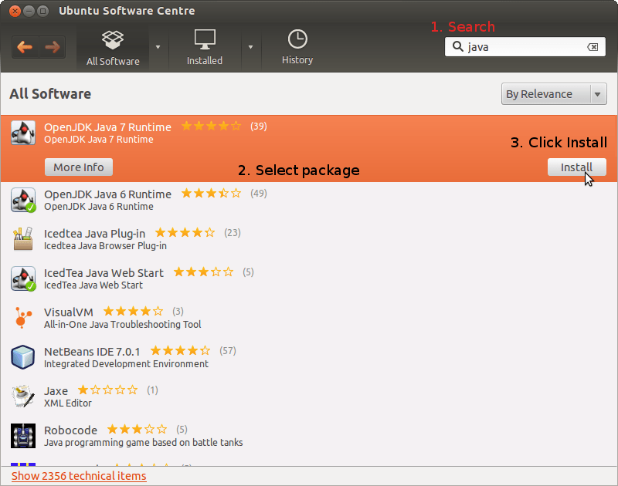This screenshot has width=618, height=486.
Task: Click the Icedtea Plug-in (23) review count
Action: (x=233, y=232)
